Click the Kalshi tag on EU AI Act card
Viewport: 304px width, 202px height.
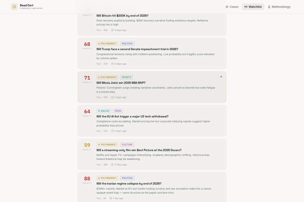pyautogui.click(x=104, y=111)
